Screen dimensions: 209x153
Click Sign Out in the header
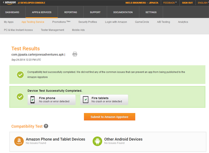click(187, 3)
